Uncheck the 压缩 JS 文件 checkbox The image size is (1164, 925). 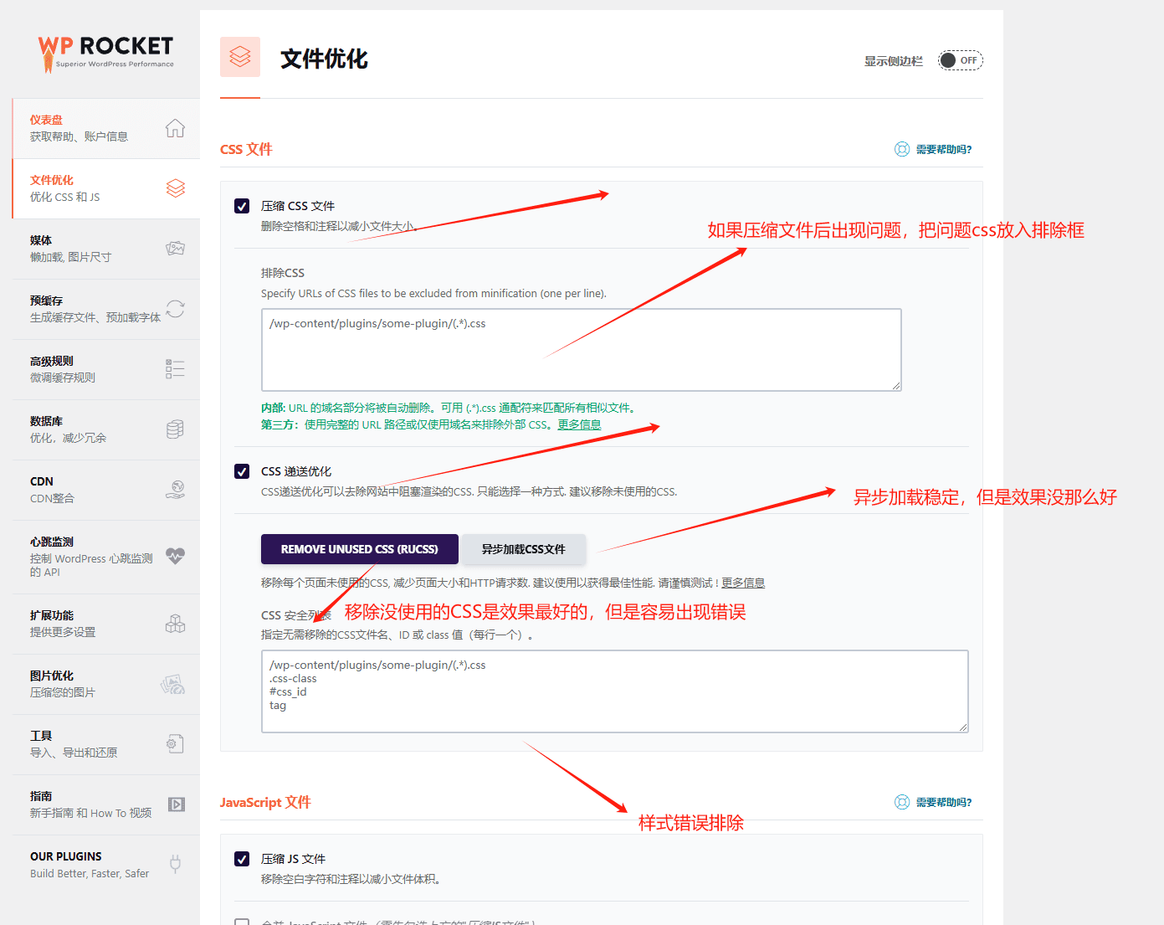pos(242,859)
